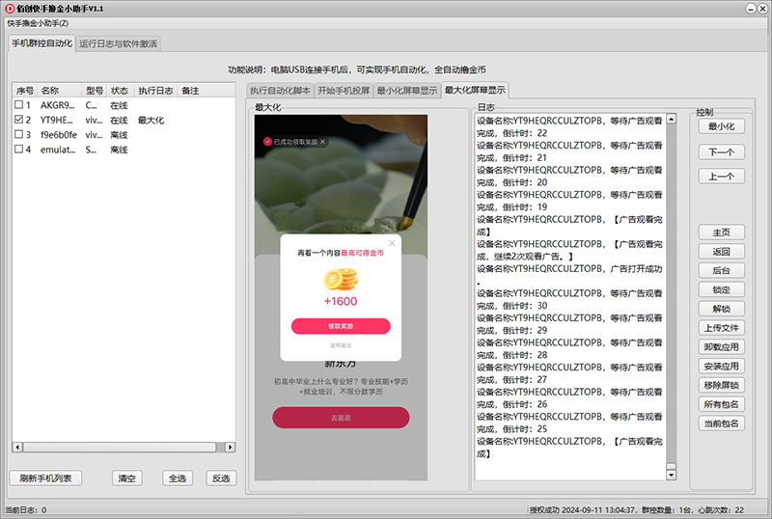Screen dimensions: 772x519
Task: Click the gold coins icon in the popup
Action: pos(341,279)
